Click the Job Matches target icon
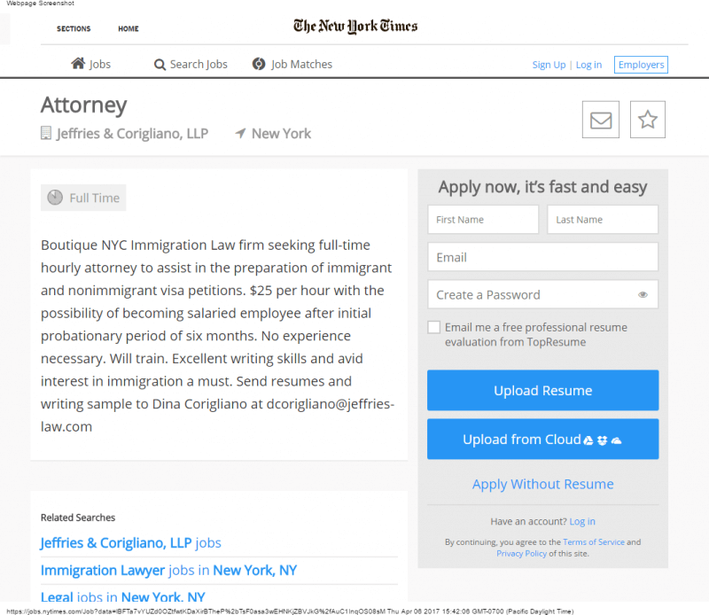709x615 pixels. (x=259, y=64)
